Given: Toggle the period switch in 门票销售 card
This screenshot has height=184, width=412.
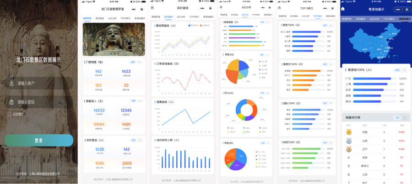Looking at the screenshot, I should [x=136, y=62].
